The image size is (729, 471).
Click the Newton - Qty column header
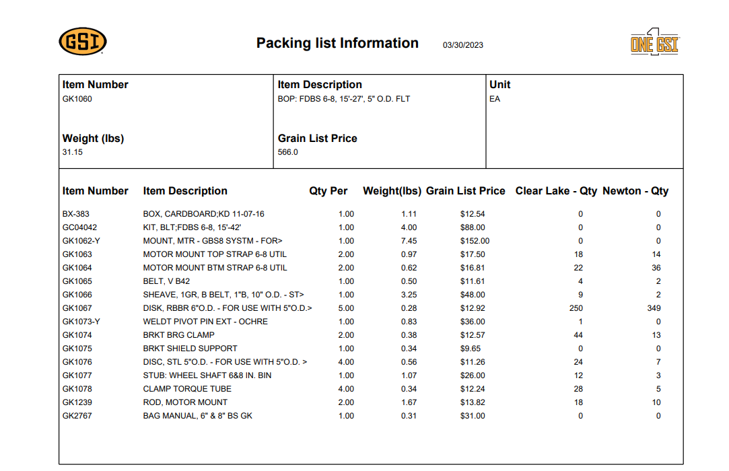pos(635,191)
